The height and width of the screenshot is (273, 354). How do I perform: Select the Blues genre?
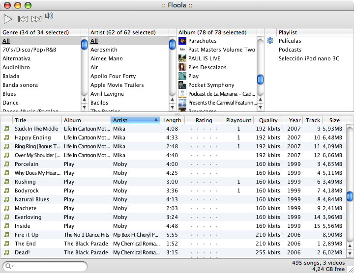point(41,94)
